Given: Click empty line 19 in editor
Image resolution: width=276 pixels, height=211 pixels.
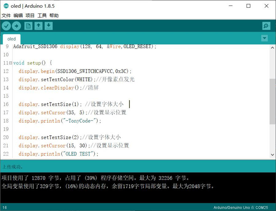Looking at the screenshot, I should (x=141, y=129).
